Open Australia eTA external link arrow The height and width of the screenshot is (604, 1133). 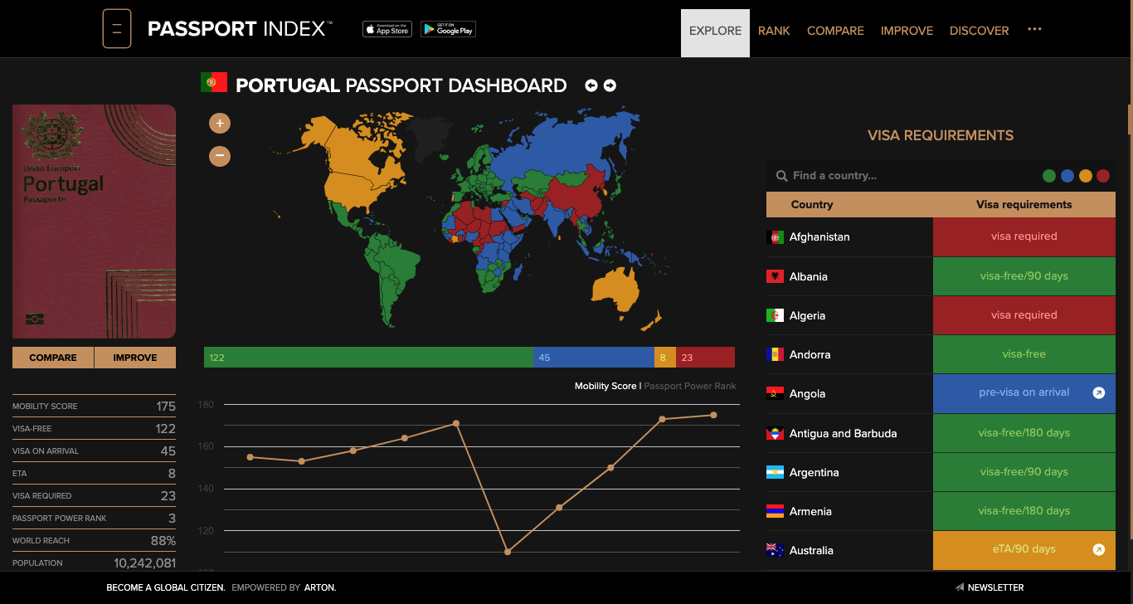[1099, 550]
